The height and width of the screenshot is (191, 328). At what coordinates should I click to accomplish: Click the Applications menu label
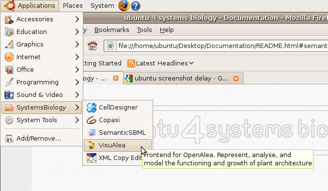(x=36, y=6)
